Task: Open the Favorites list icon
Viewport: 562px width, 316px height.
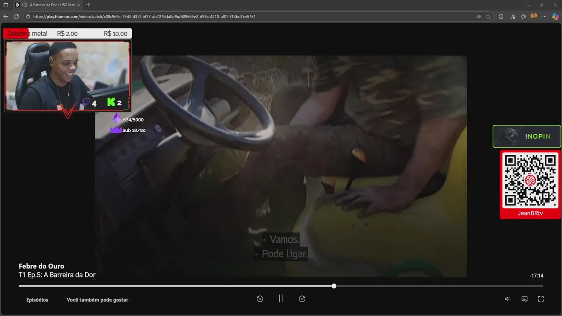Action: (523, 16)
